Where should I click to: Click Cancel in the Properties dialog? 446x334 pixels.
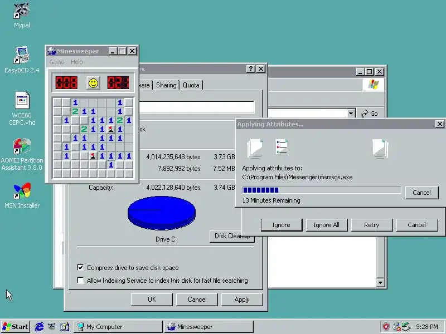coord(197,299)
